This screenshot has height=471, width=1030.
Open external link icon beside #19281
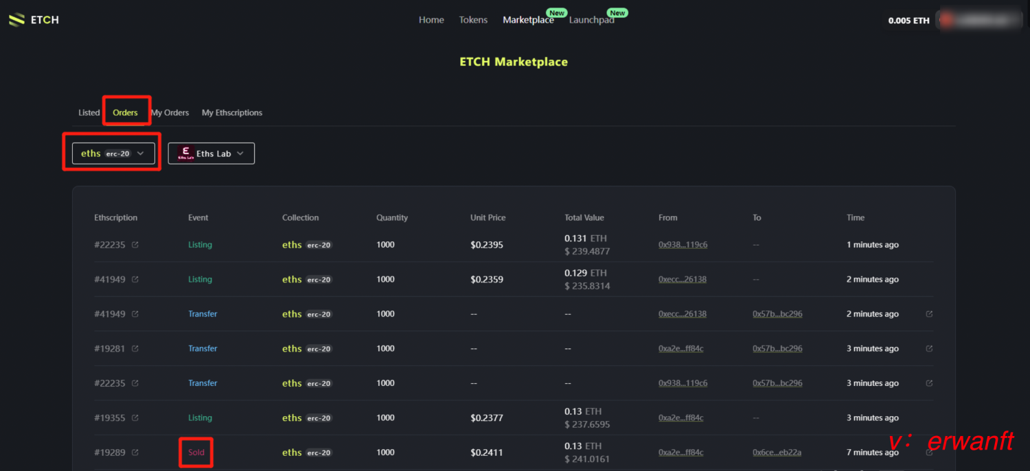[x=135, y=349]
